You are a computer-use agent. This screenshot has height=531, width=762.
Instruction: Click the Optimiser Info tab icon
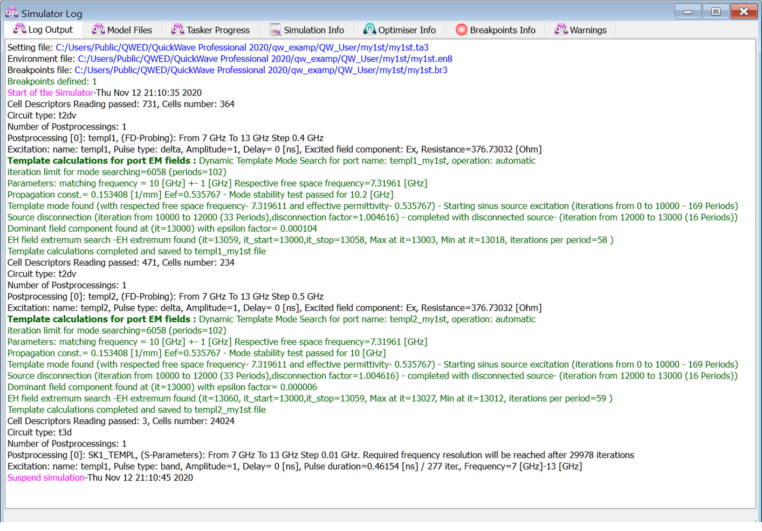coord(369,29)
